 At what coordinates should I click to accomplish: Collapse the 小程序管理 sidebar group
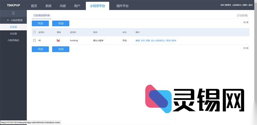14,20
